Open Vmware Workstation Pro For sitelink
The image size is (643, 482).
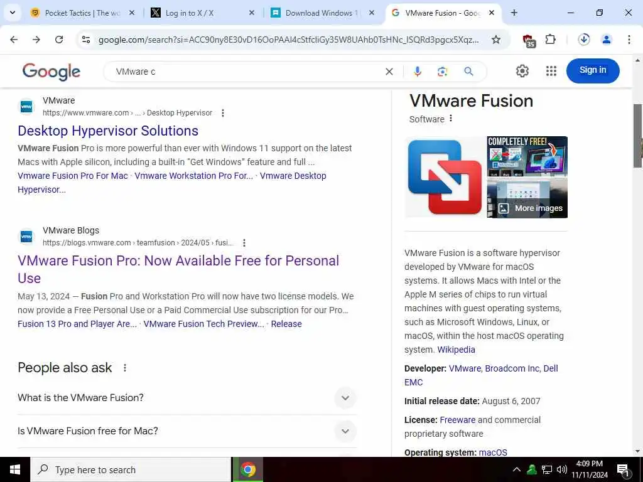(193, 176)
